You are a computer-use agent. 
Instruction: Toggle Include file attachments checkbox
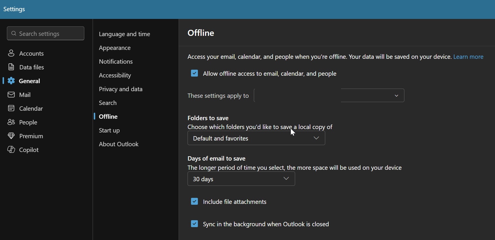click(194, 202)
